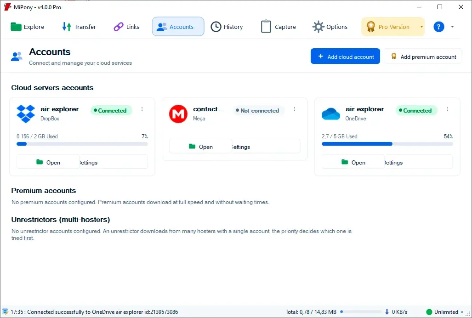Open Settings for the Mega account
The height and width of the screenshot is (318, 472).
(266, 147)
